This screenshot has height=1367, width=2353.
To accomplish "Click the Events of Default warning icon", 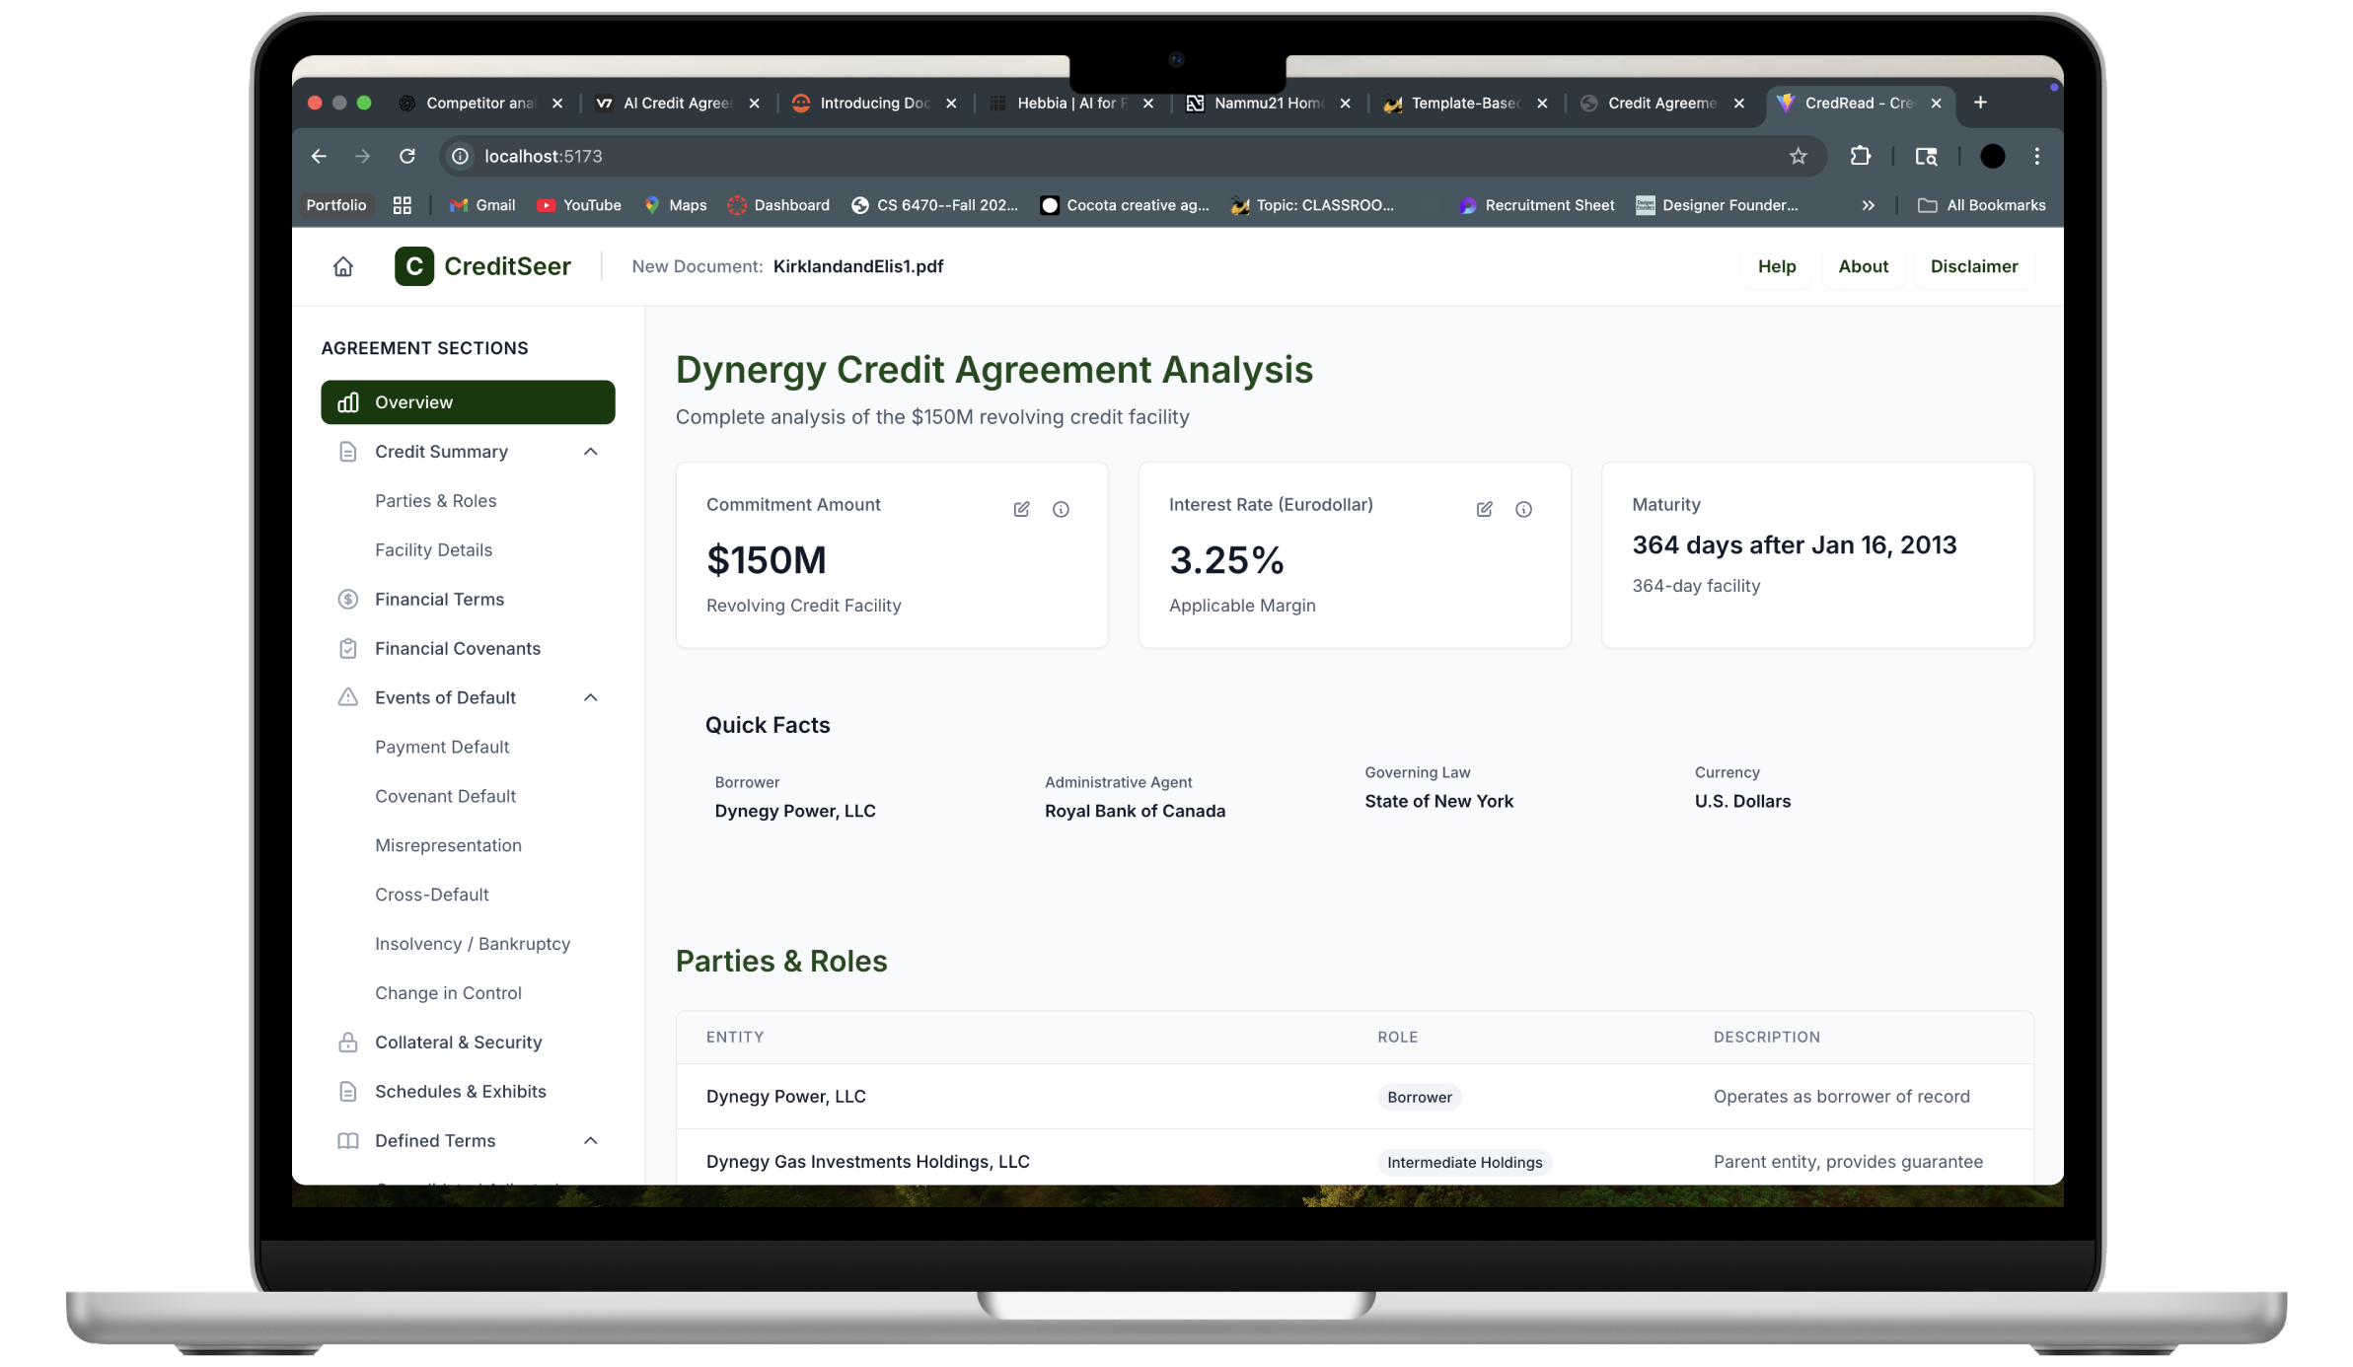I will tap(348, 697).
